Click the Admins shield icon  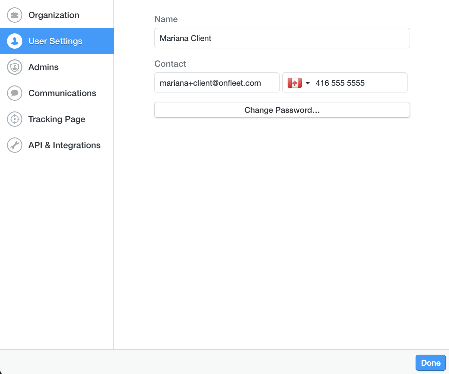(x=15, y=67)
